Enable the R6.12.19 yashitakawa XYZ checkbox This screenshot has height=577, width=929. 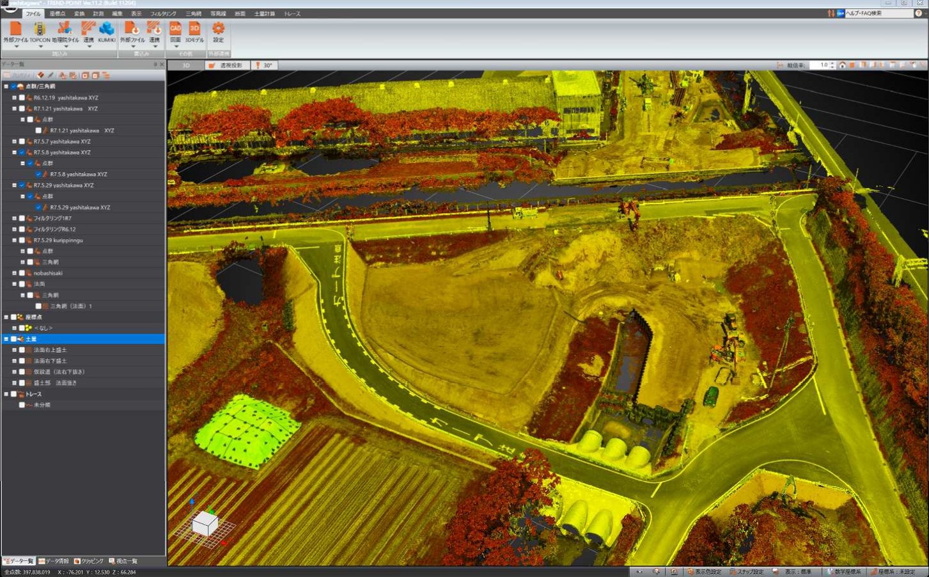(22, 98)
